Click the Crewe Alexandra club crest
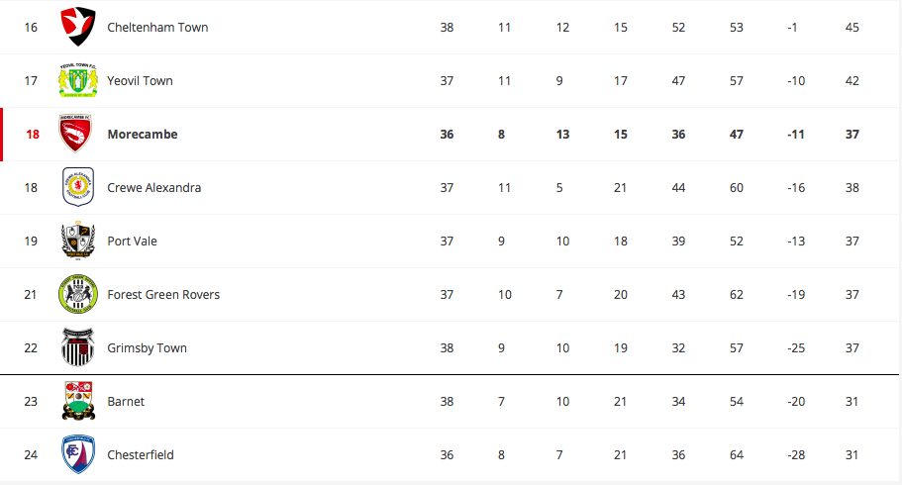Viewport: 902px width, 485px height. 77,187
